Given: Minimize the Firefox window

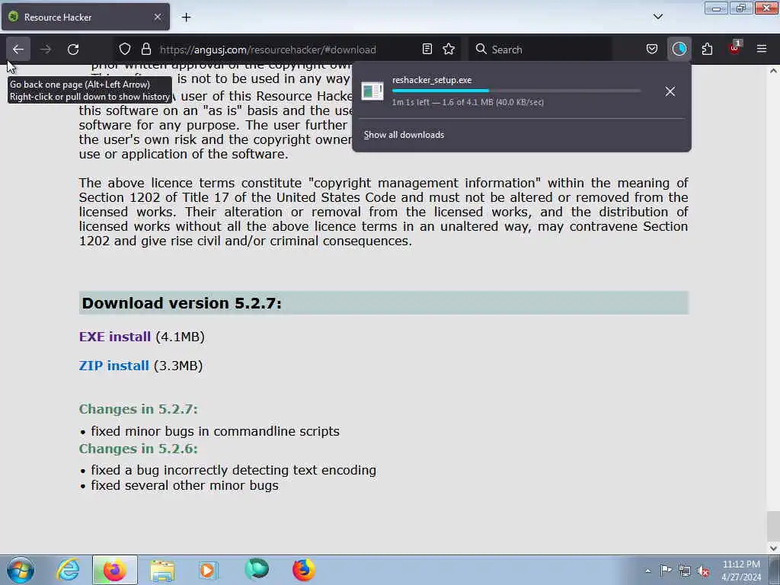Looking at the screenshot, I should point(716,8).
